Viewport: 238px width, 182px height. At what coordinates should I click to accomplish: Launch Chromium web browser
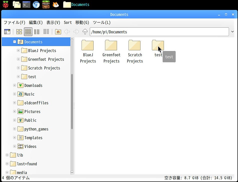36,4
